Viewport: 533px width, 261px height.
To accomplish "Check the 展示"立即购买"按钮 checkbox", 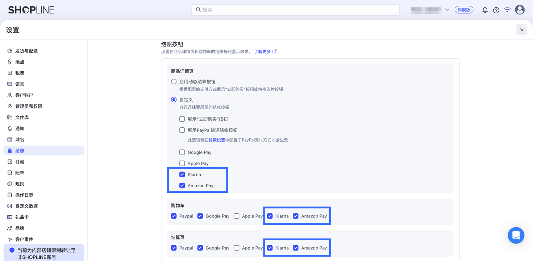I will click(x=182, y=119).
